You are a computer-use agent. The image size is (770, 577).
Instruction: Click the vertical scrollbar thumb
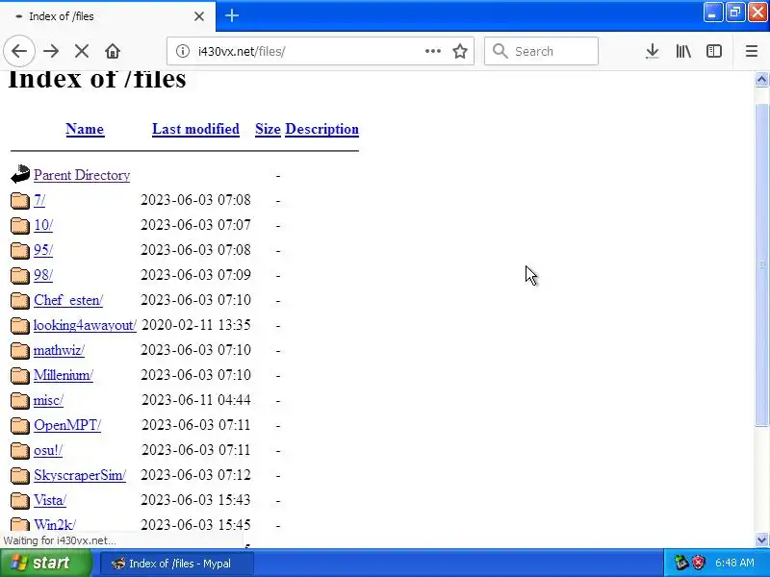click(761, 265)
